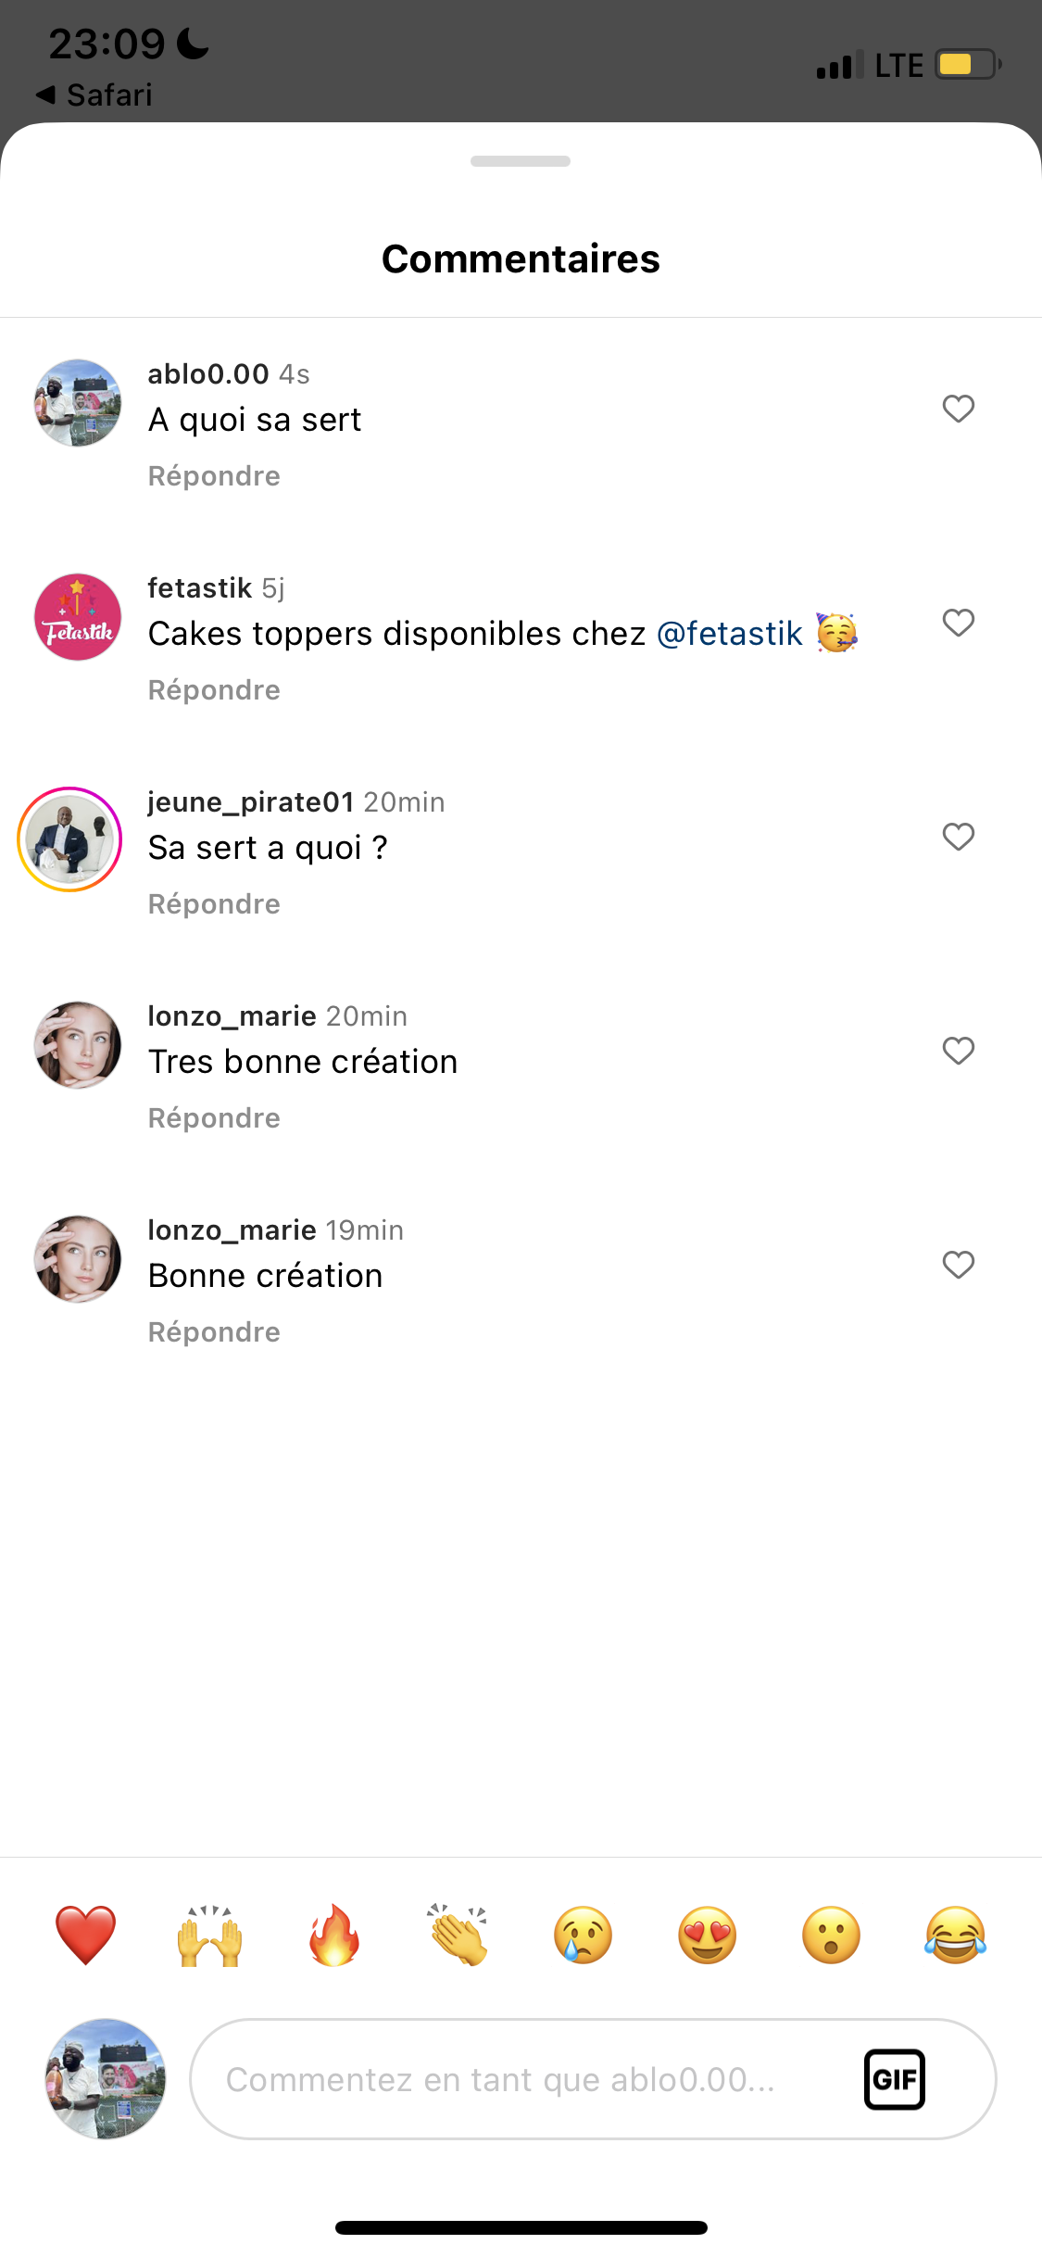The height and width of the screenshot is (2257, 1042).
Task: Tap the fire emoji reaction
Action: pos(334,1935)
